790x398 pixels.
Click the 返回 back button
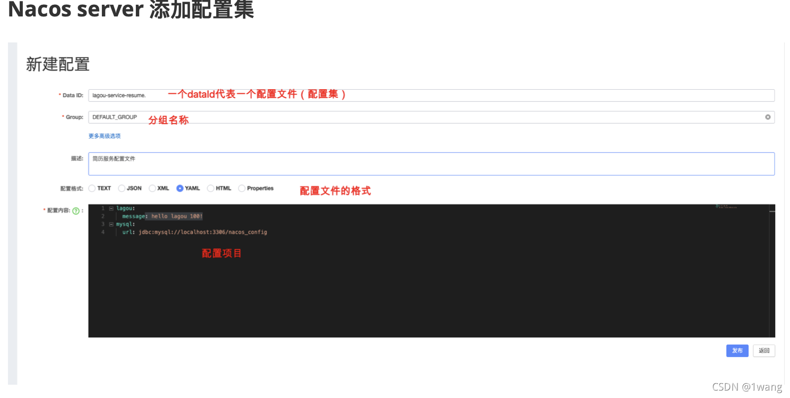pos(764,351)
